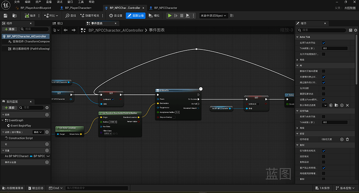Click the Stop playback button
This screenshot has height=193, width=359.
pos(182,16)
